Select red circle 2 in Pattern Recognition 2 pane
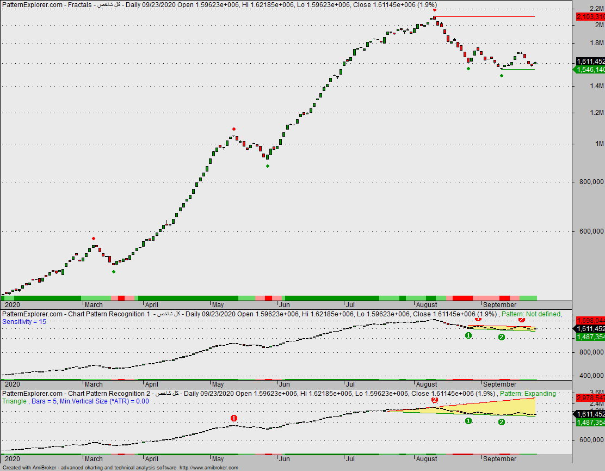 click(434, 401)
